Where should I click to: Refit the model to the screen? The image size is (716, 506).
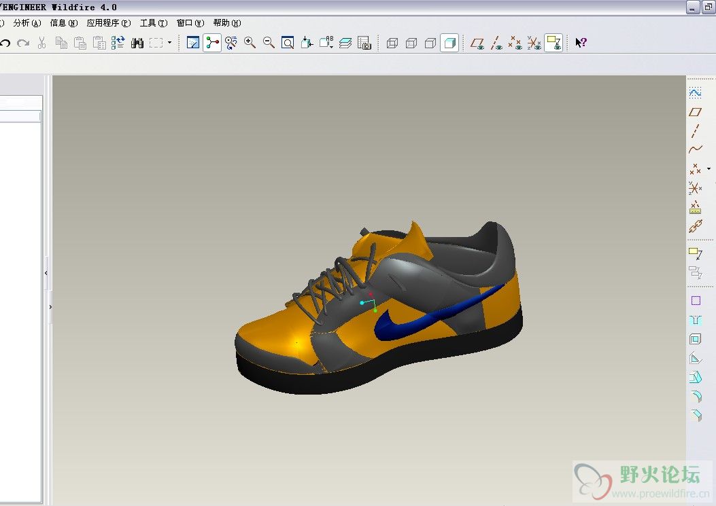tap(288, 42)
